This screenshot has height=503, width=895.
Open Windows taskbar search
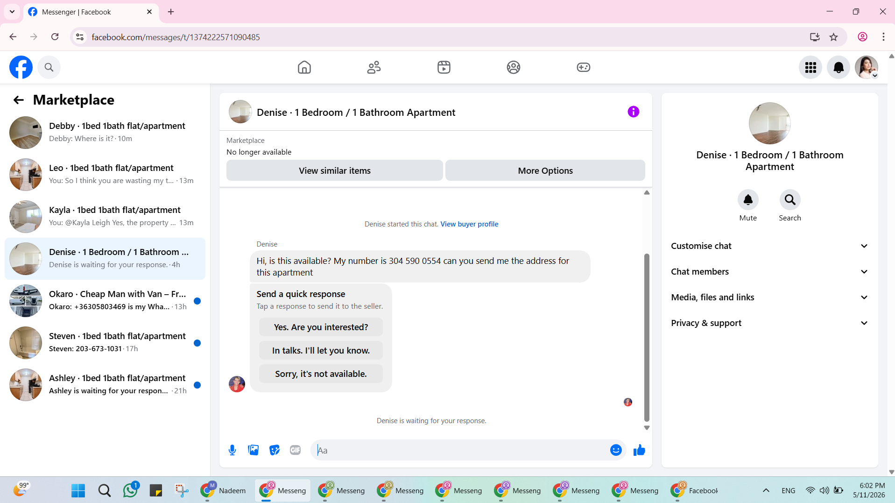[x=105, y=490]
